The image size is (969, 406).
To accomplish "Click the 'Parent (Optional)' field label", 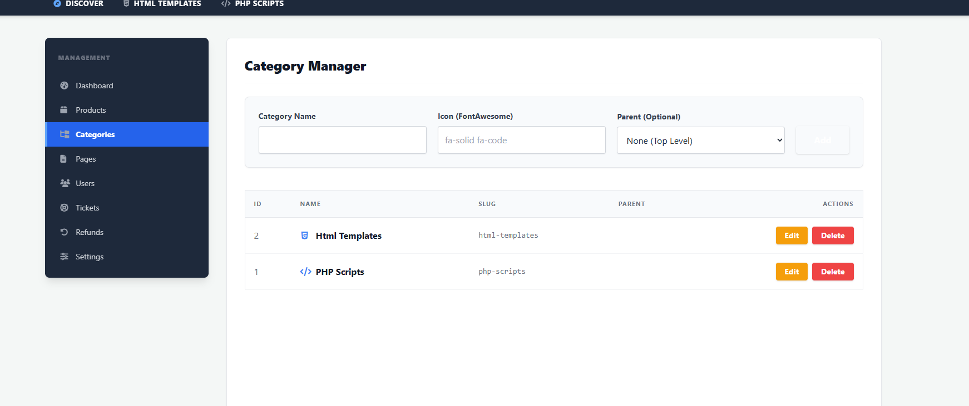I will coord(649,117).
